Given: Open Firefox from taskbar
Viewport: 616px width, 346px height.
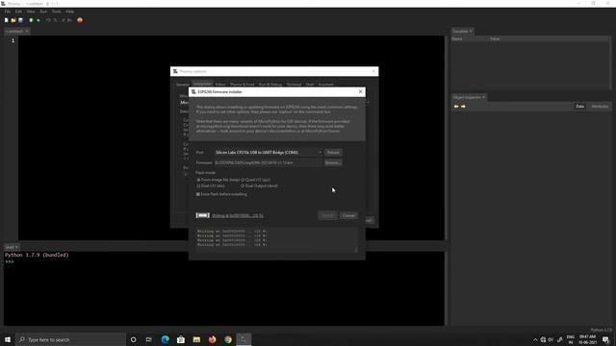Looking at the screenshot, I should pyautogui.click(x=212, y=339).
